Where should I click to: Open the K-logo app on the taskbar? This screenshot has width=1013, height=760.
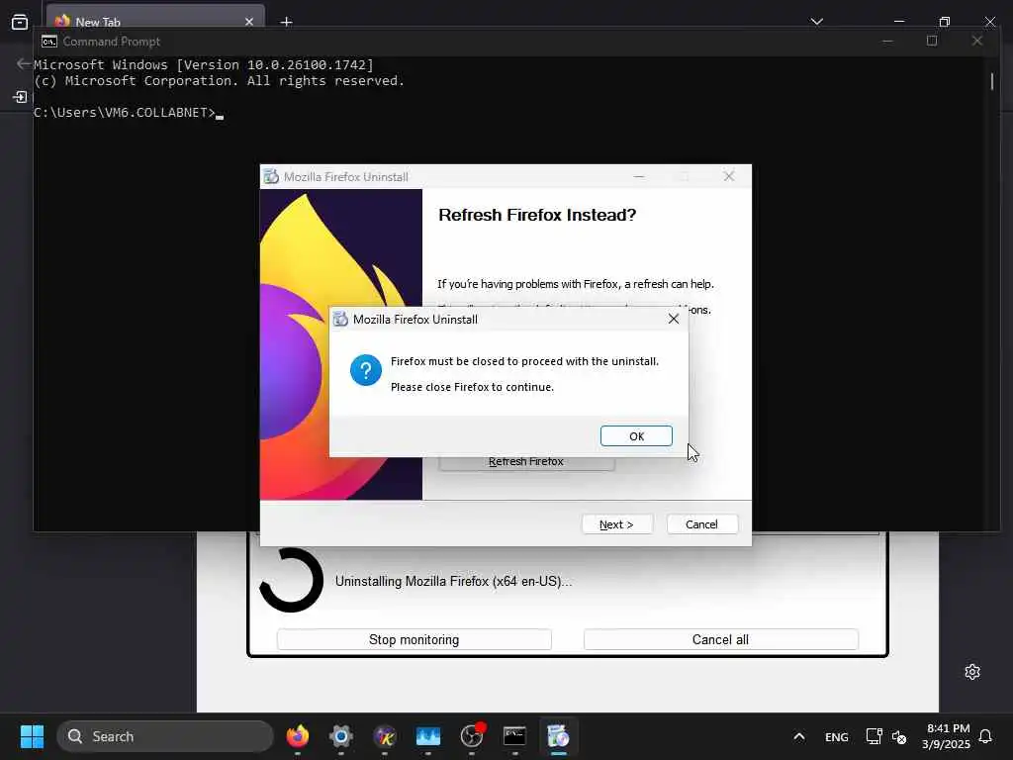pos(385,736)
